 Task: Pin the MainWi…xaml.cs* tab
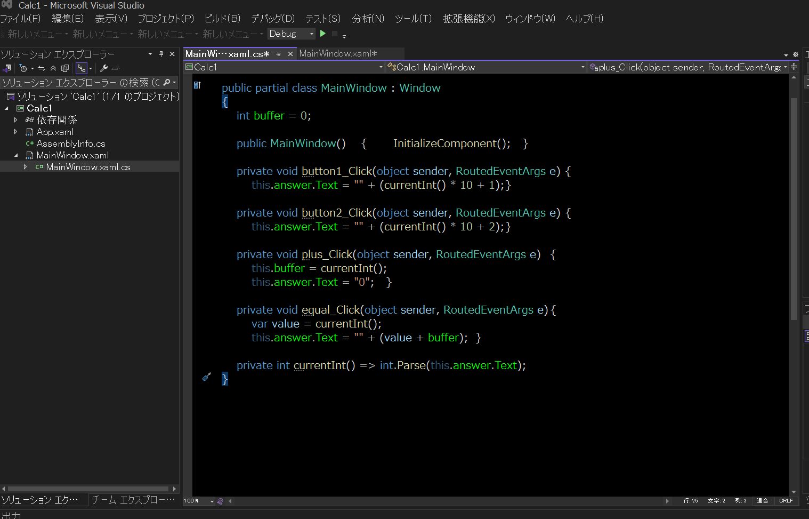(x=278, y=54)
